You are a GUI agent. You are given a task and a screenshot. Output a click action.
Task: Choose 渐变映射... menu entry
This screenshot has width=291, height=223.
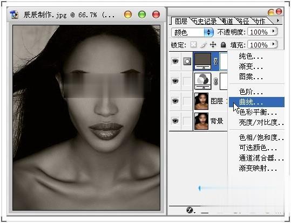coord(258,168)
